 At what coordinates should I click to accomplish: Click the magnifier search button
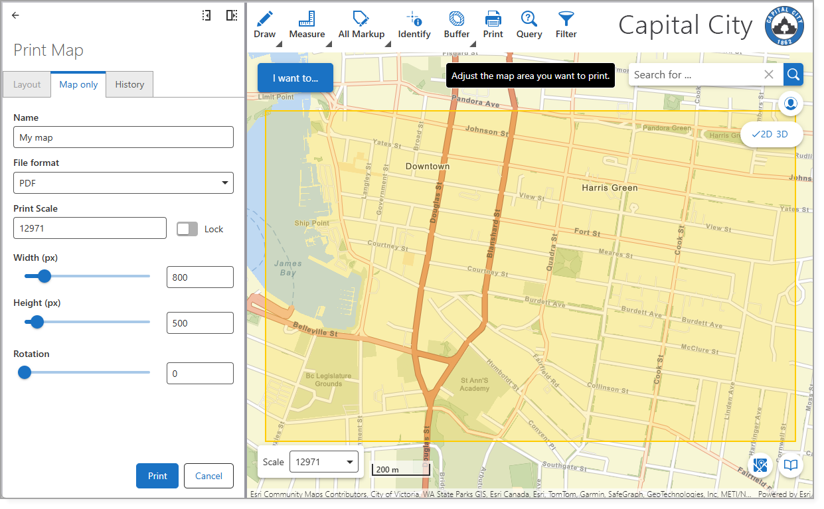pos(793,74)
